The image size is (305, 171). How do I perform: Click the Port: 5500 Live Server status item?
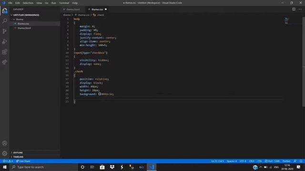[272, 161]
